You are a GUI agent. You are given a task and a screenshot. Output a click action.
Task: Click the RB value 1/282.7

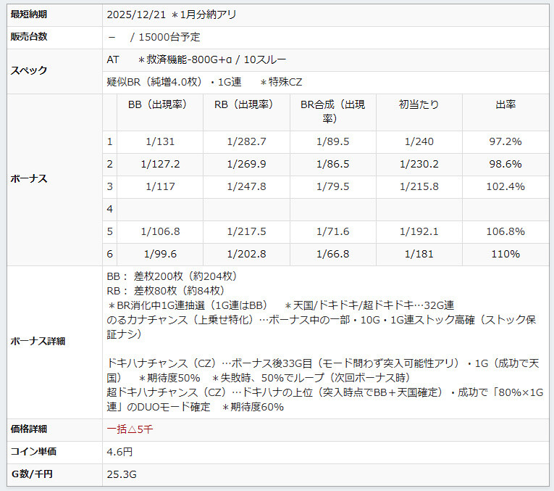coord(247,141)
